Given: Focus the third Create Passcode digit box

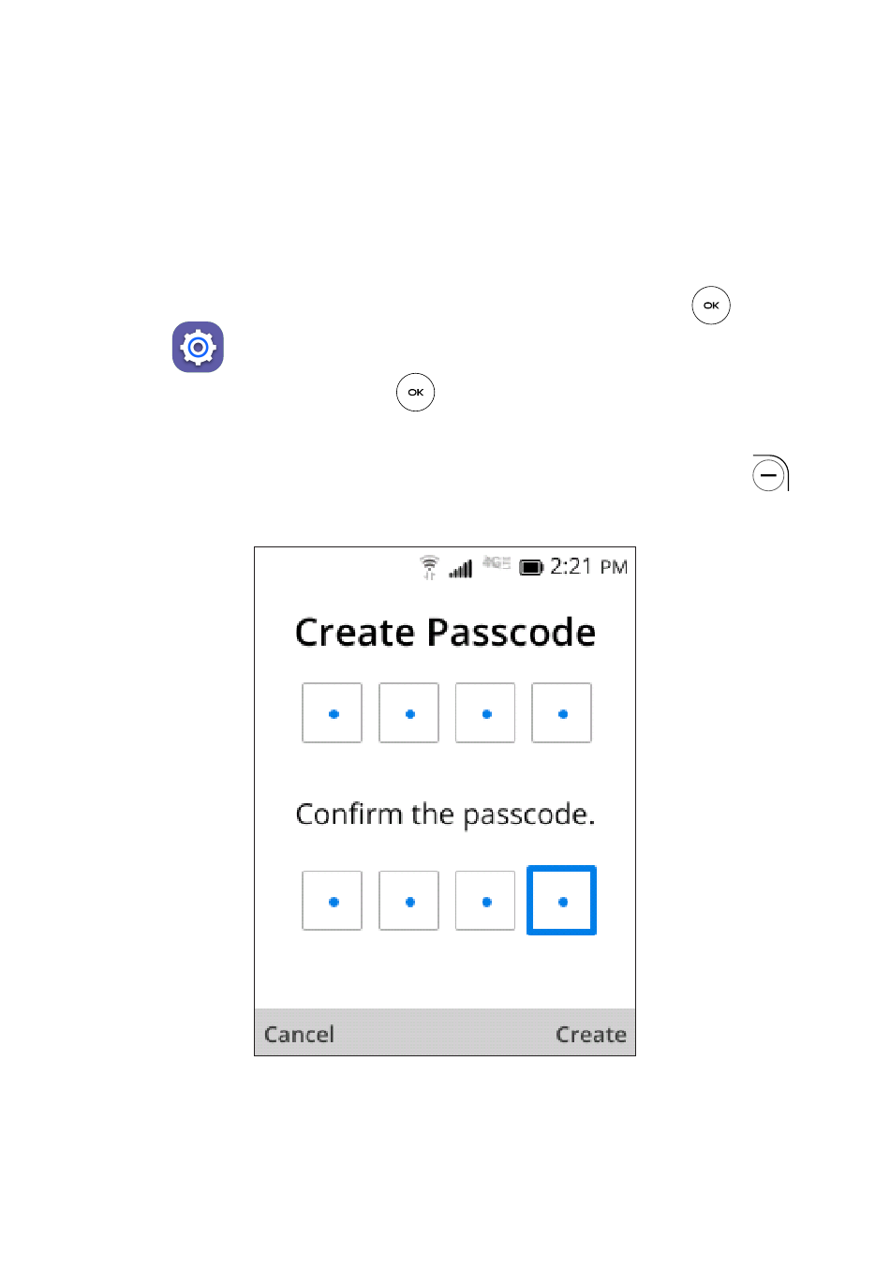Looking at the screenshot, I should tap(485, 713).
